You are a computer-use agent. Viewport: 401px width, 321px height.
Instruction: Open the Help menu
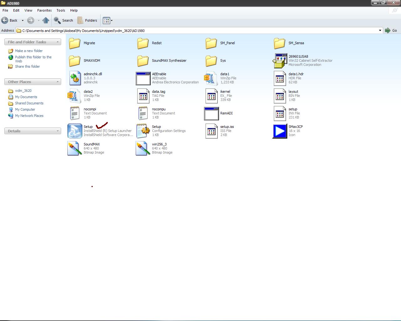coord(74,10)
